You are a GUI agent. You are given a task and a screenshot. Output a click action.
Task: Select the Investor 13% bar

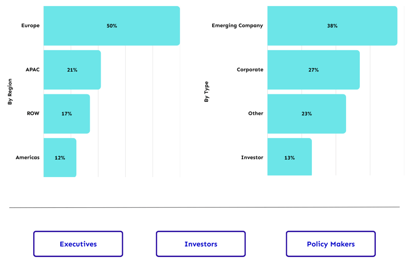pos(289,158)
